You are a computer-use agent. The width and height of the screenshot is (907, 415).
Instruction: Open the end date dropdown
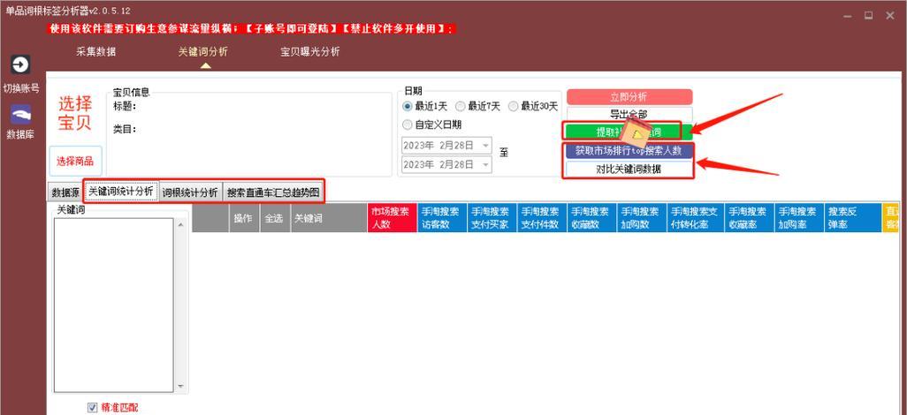[486, 165]
